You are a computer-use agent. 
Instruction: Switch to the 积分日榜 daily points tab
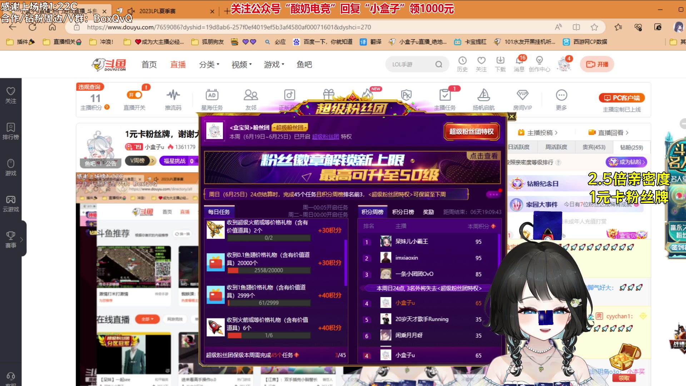click(x=403, y=212)
